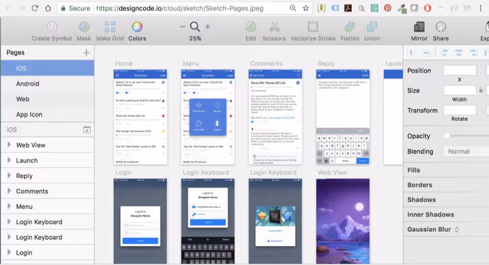Add a new page with plus icon
Screen dimensions: 489x265
click(86, 53)
